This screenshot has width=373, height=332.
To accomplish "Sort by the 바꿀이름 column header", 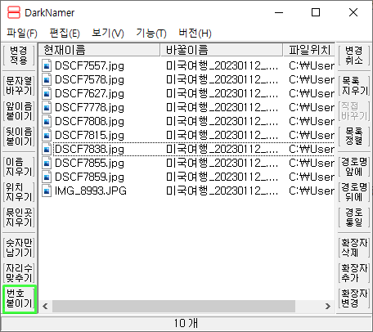I will point(222,50).
